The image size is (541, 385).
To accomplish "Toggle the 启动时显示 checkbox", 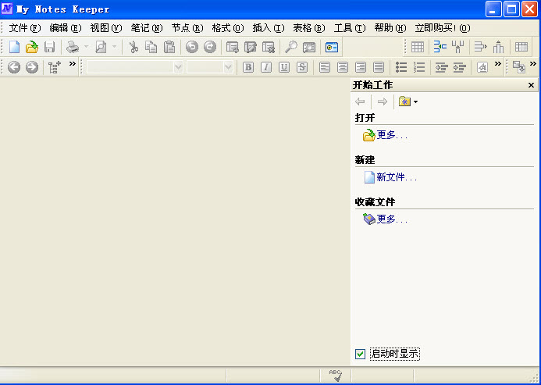I will pyautogui.click(x=360, y=354).
